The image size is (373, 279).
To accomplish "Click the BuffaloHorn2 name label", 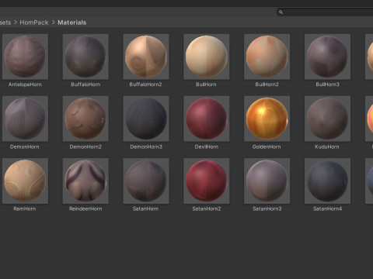I will click(x=145, y=84).
